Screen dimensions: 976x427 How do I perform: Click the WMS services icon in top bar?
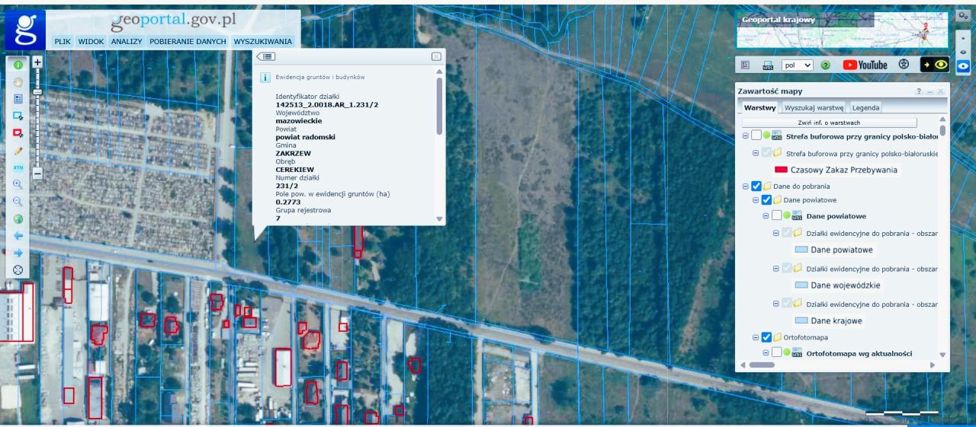click(x=768, y=65)
